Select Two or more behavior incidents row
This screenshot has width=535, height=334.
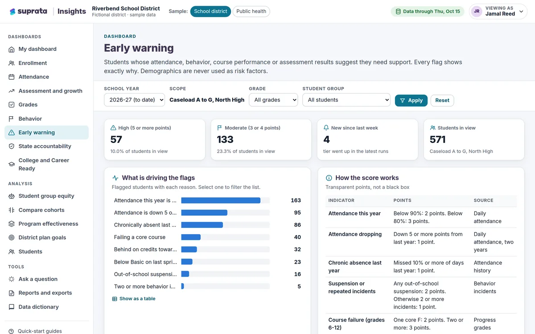point(207,286)
